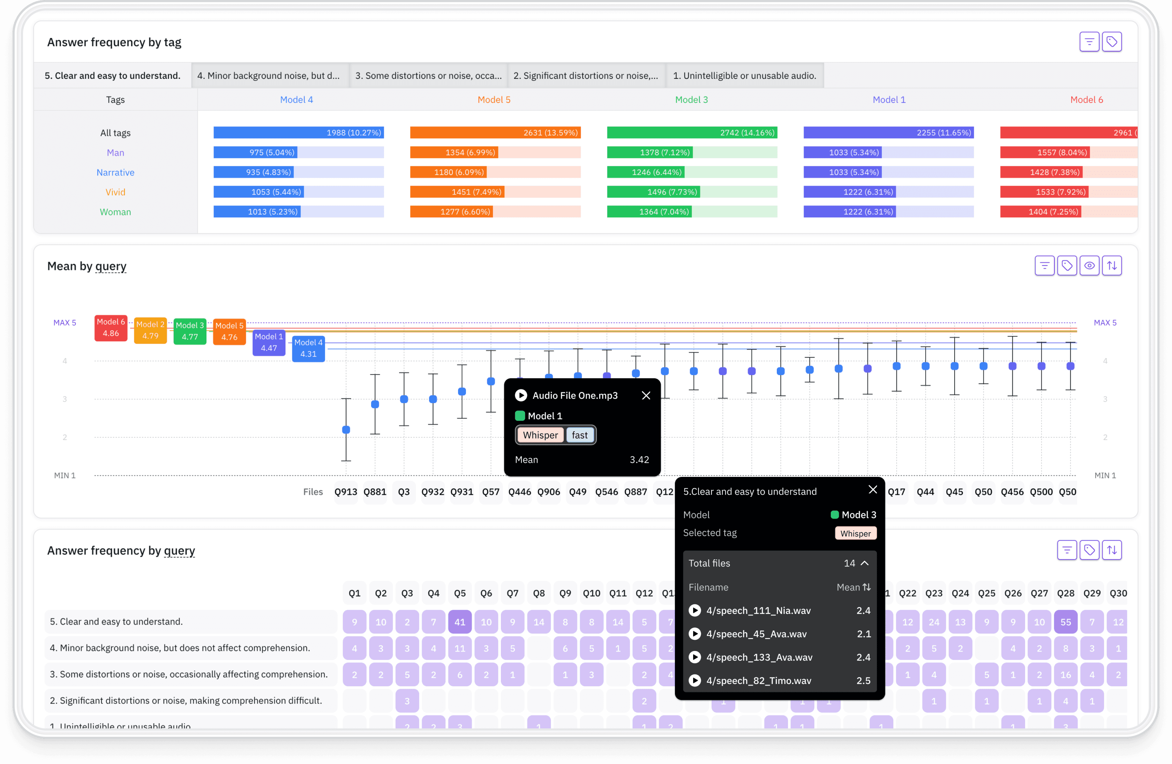Screen dimensions: 1172x764
Task: Click sort icon in Answer frequency by query
Action: pos(1112,550)
